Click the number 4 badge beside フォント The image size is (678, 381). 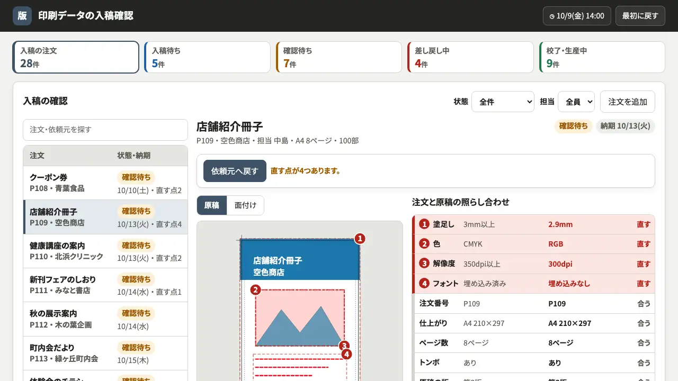point(424,284)
